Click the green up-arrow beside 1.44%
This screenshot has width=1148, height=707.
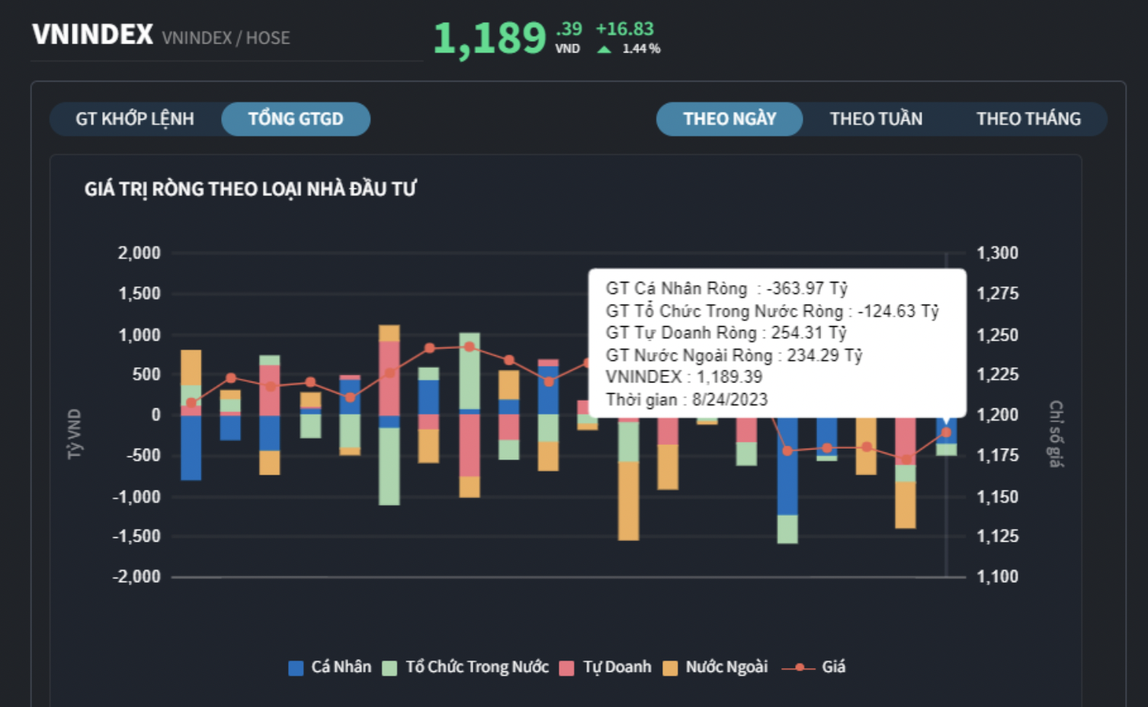click(x=604, y=50)
